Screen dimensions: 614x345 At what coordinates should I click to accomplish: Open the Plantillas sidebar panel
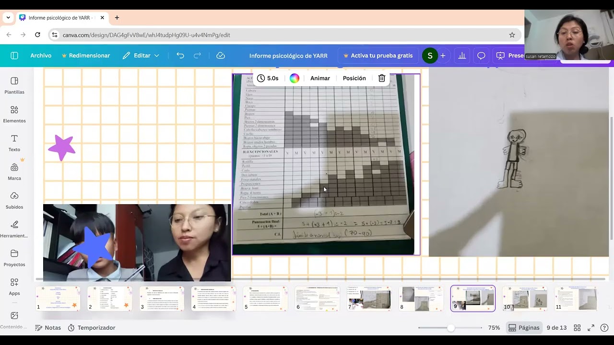14,86
